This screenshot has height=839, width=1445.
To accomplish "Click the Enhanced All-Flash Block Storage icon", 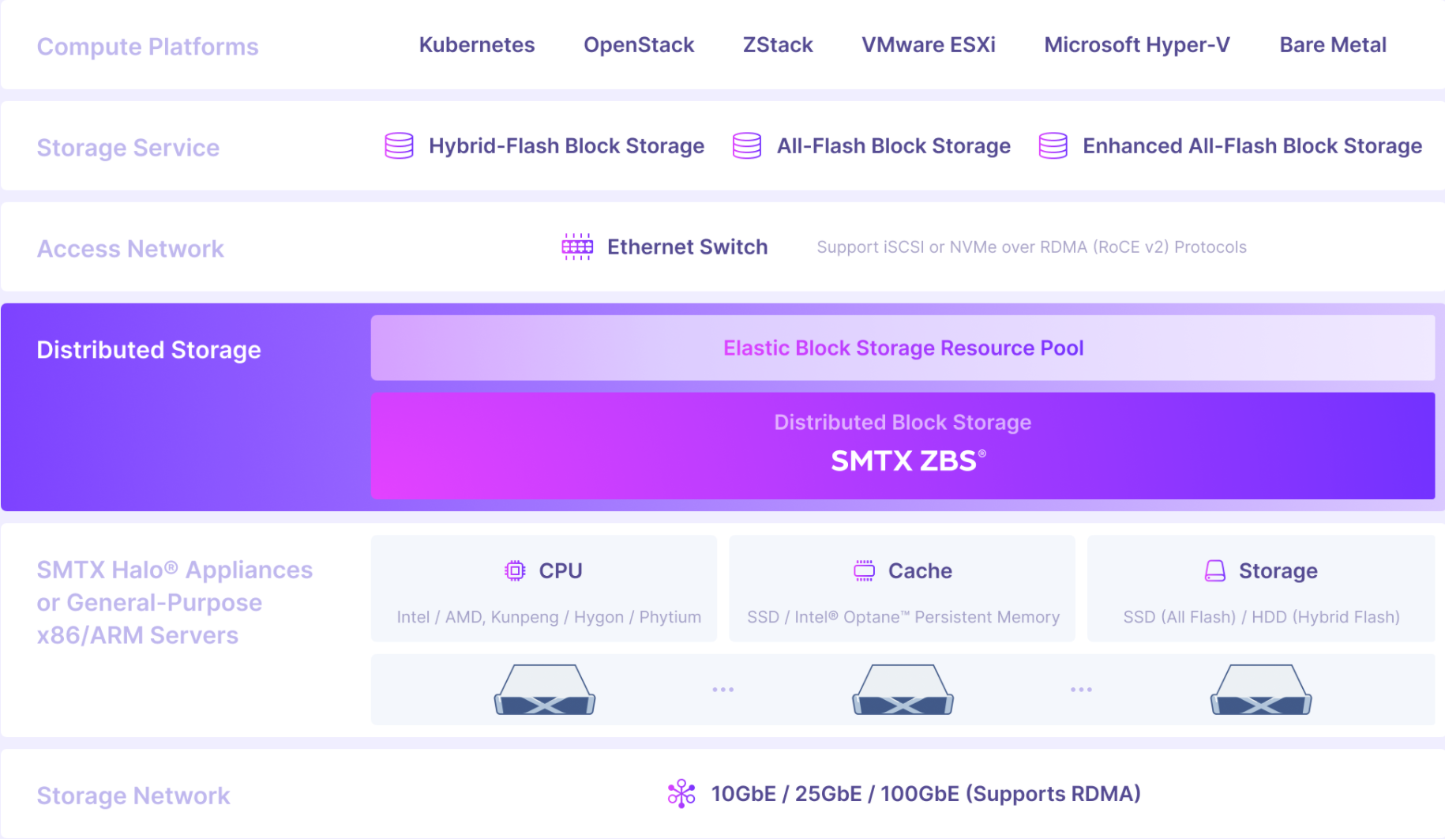I will coord(1053,145).
